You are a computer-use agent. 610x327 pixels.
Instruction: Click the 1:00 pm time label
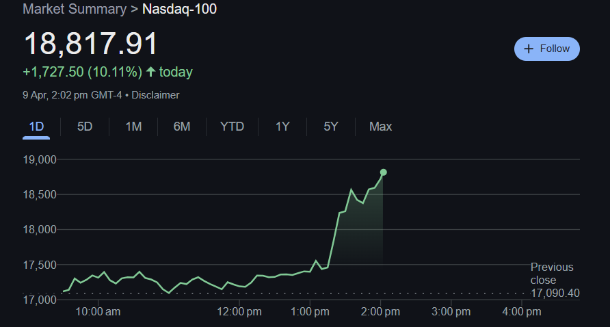310,312
